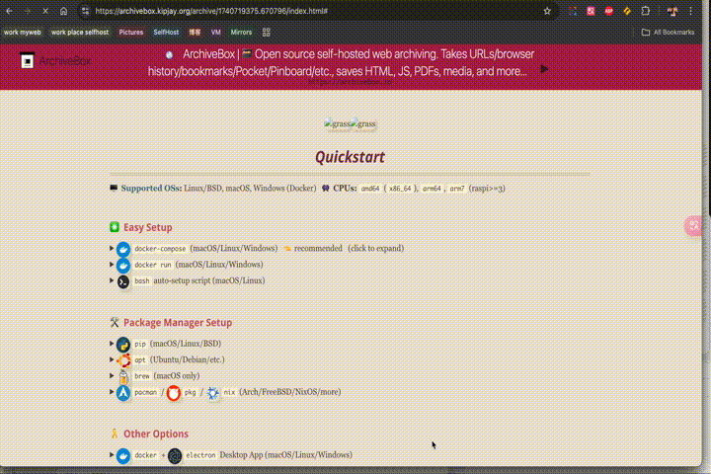The height and width of the screenshot is (474, 711).
Task: Open the Extensions puzzle icon
Action: tap(645, 11)
